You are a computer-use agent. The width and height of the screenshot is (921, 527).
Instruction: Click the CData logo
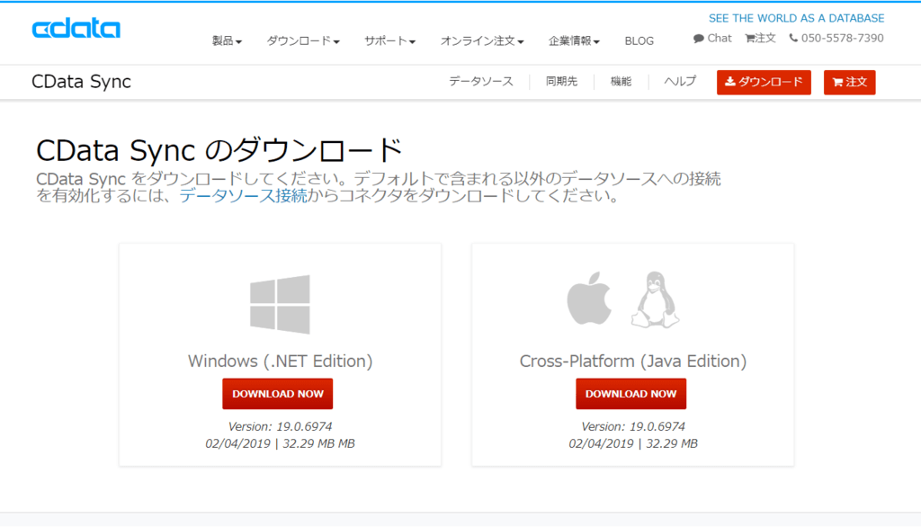[76, 29]
